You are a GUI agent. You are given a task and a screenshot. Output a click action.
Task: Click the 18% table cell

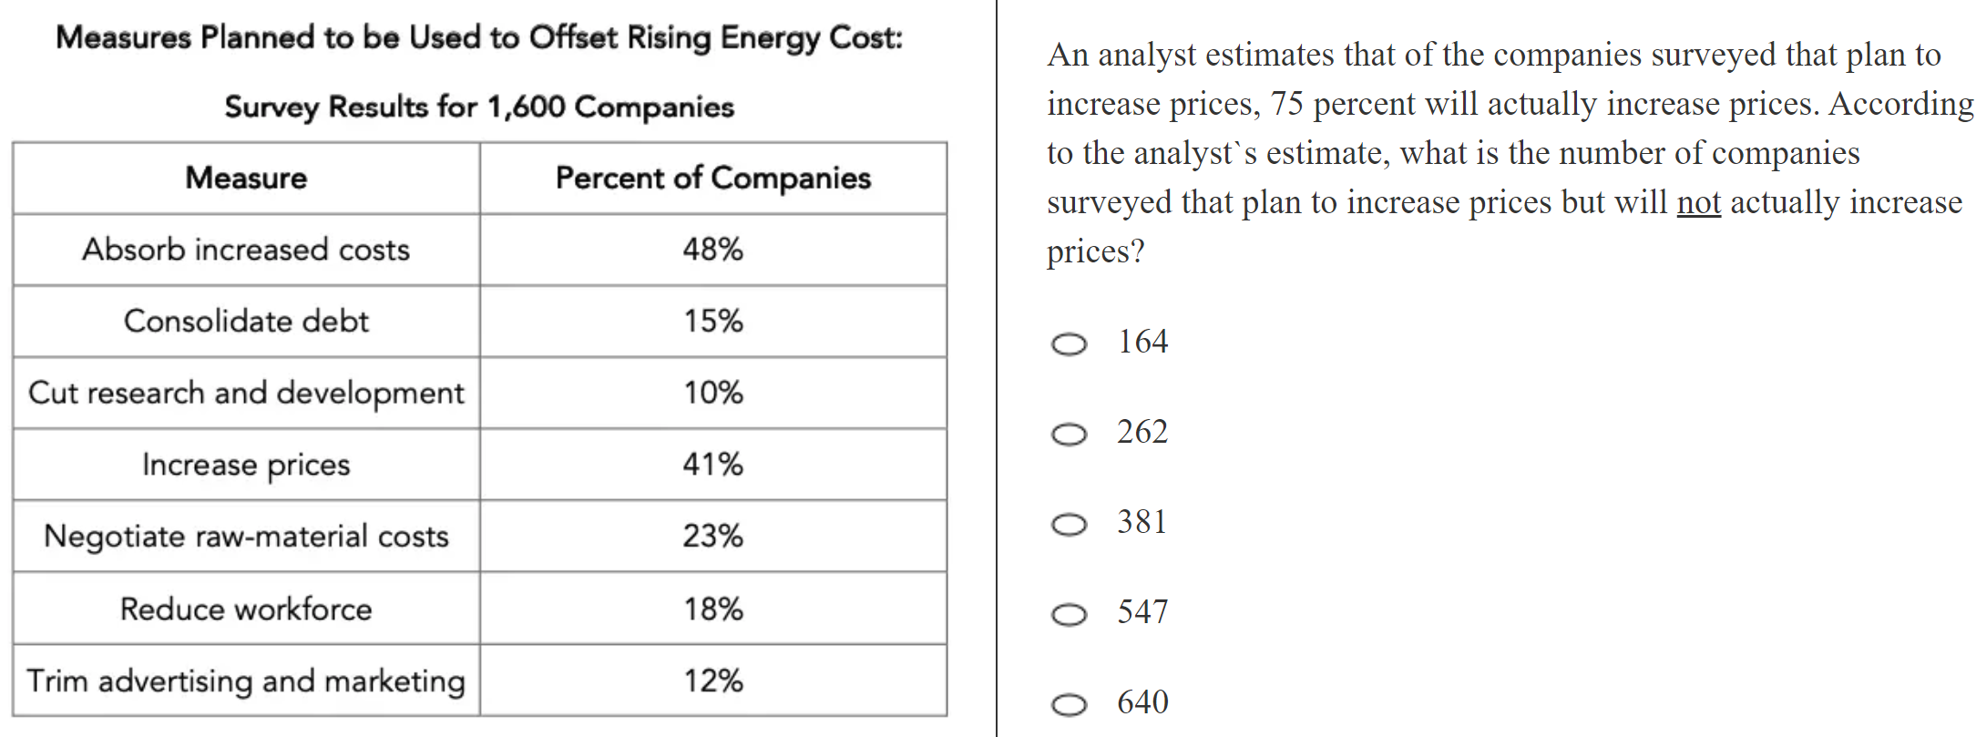pyautogui.click(x=713, y=609)
